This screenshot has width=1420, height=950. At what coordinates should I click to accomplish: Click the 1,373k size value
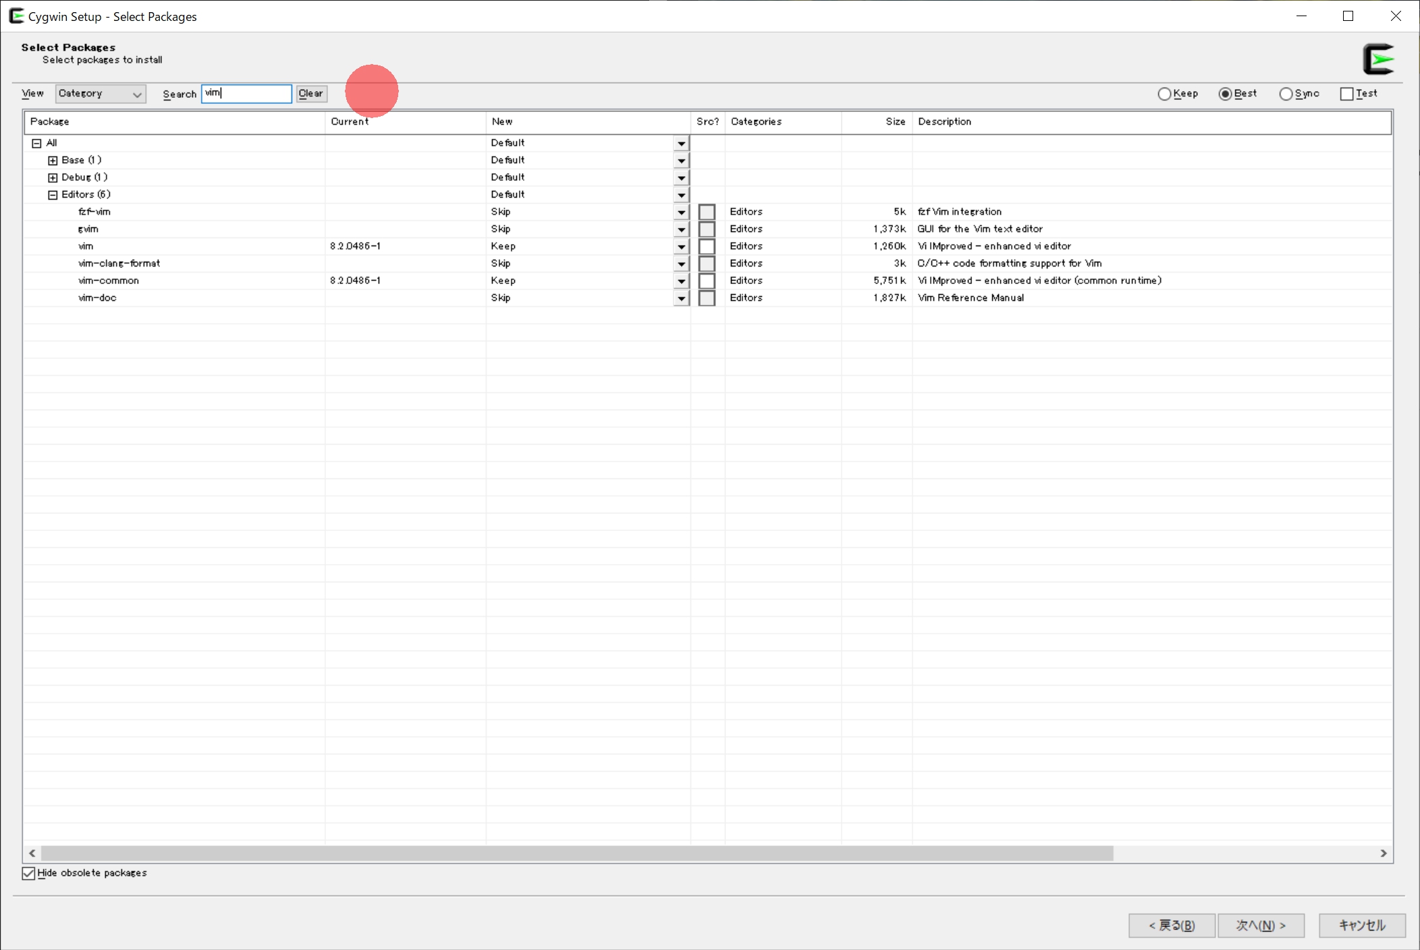point(890,229)
